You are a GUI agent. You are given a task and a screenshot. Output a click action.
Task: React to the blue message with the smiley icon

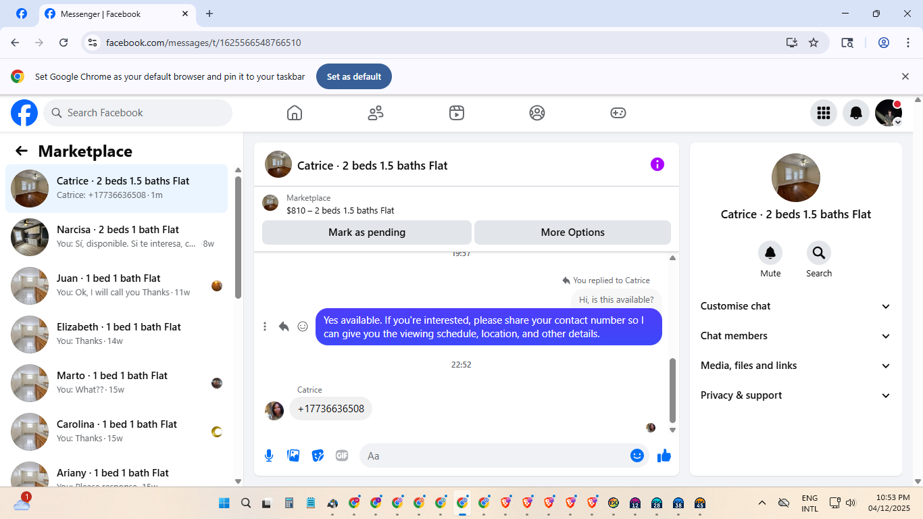303,326
